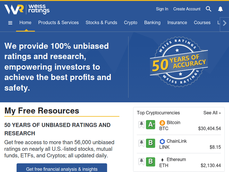Viewport: 229px width, 172px height.
Task: Click the Weiss Ratings logo
Action: 27,9
